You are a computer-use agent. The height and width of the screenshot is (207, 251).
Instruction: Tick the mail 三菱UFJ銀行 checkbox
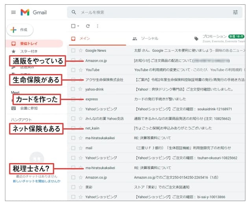73,148
